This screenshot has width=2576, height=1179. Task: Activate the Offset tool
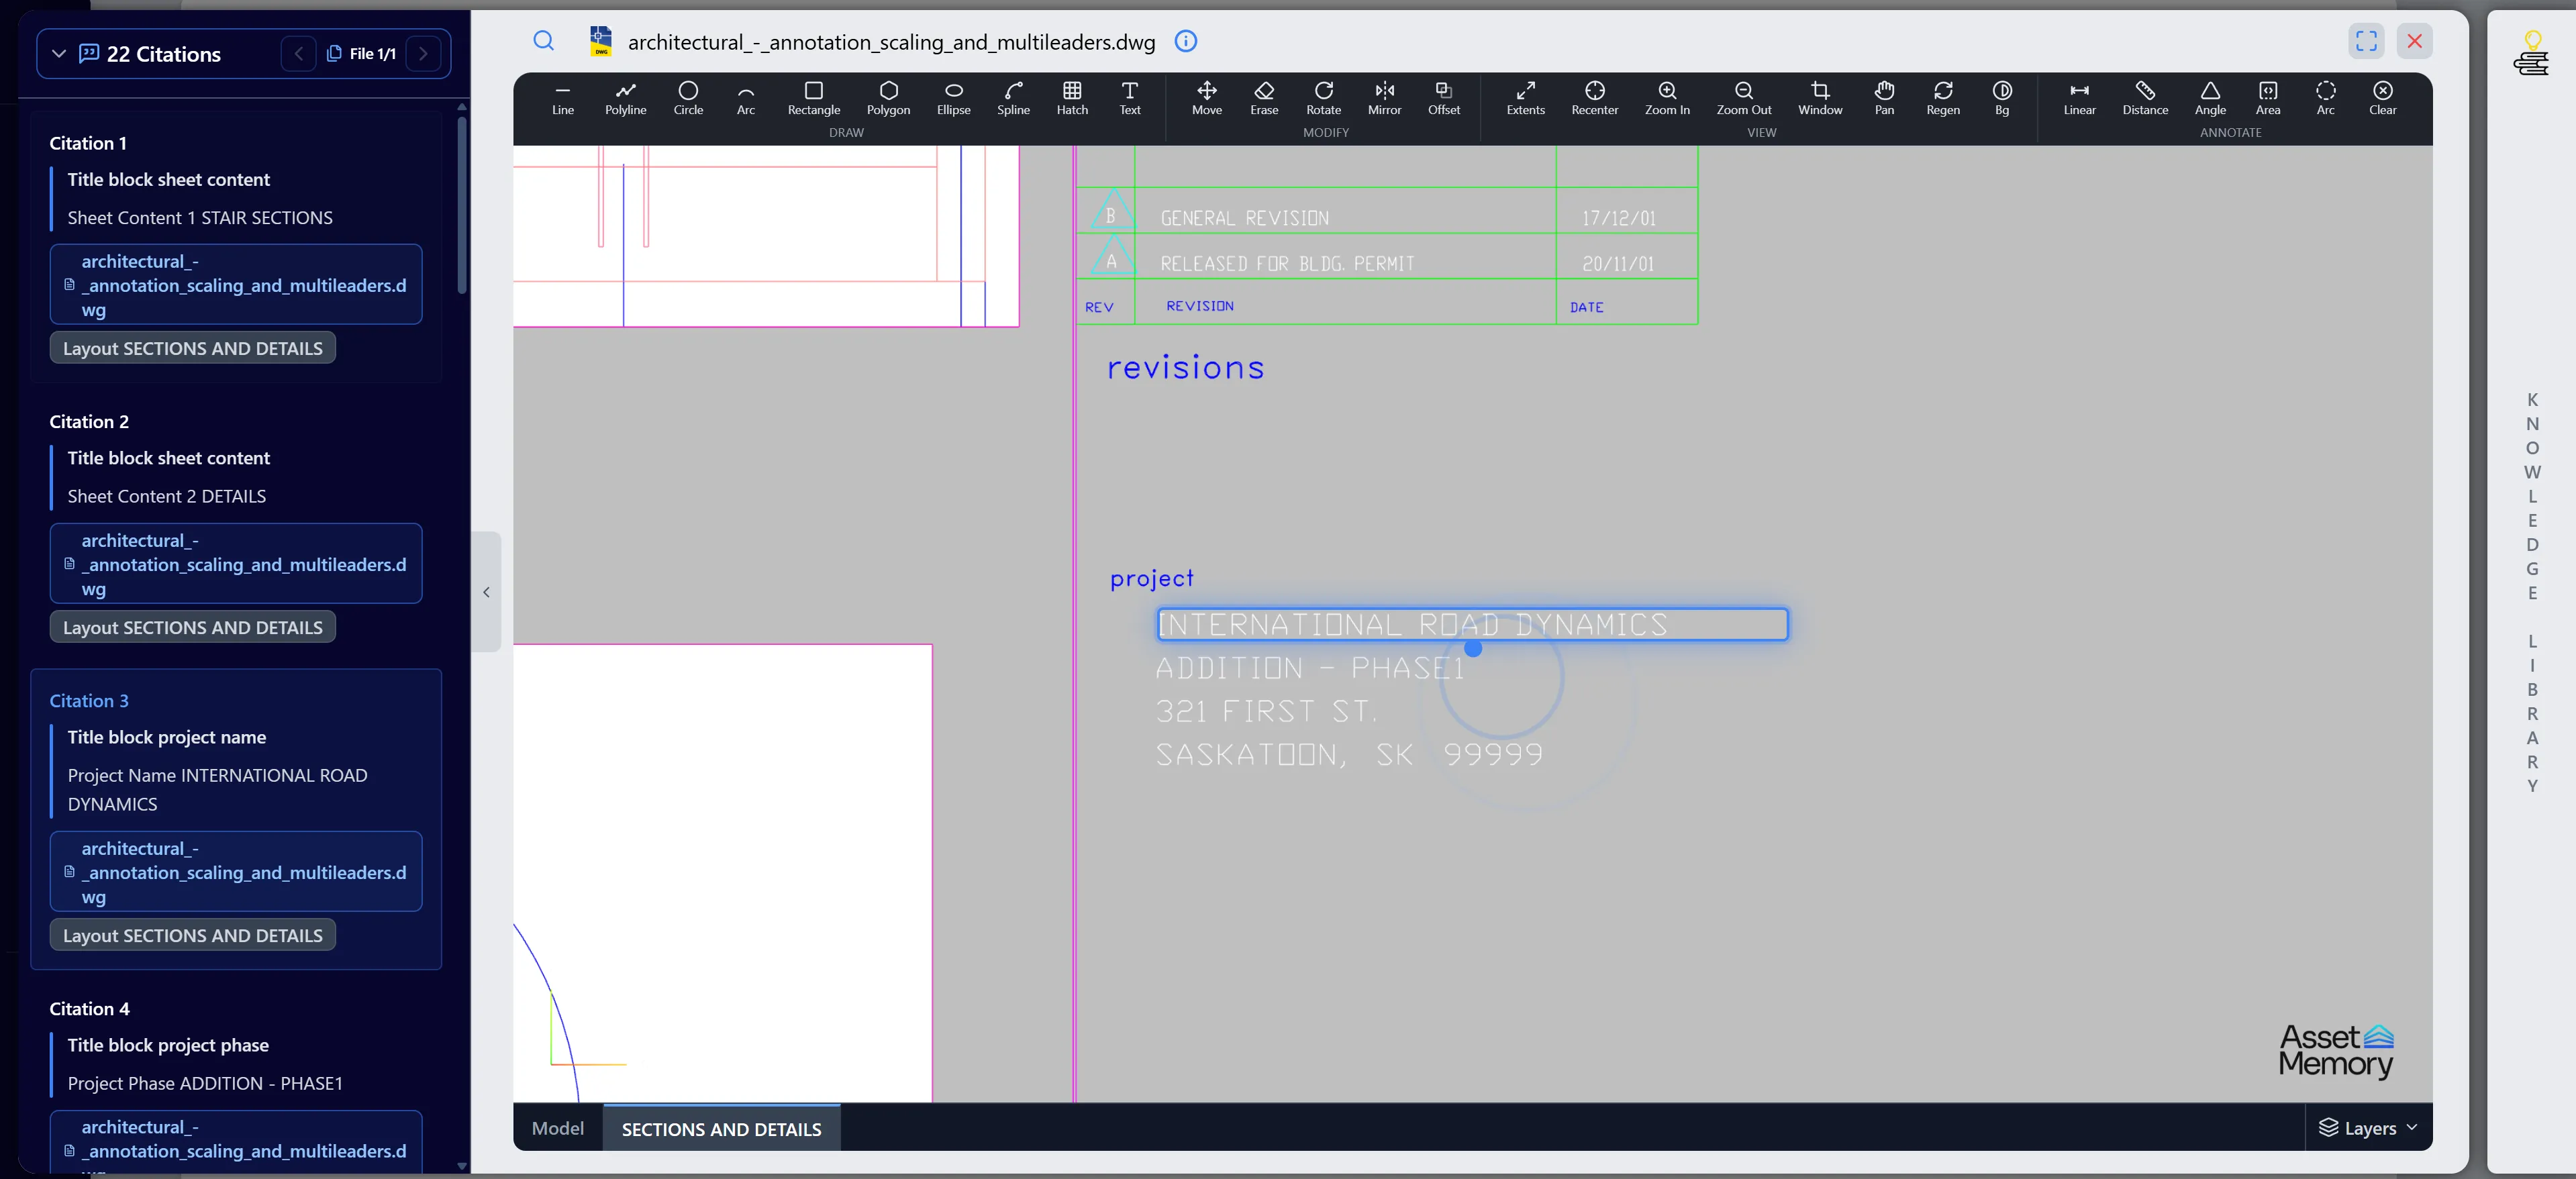[x=1443, y=98]
